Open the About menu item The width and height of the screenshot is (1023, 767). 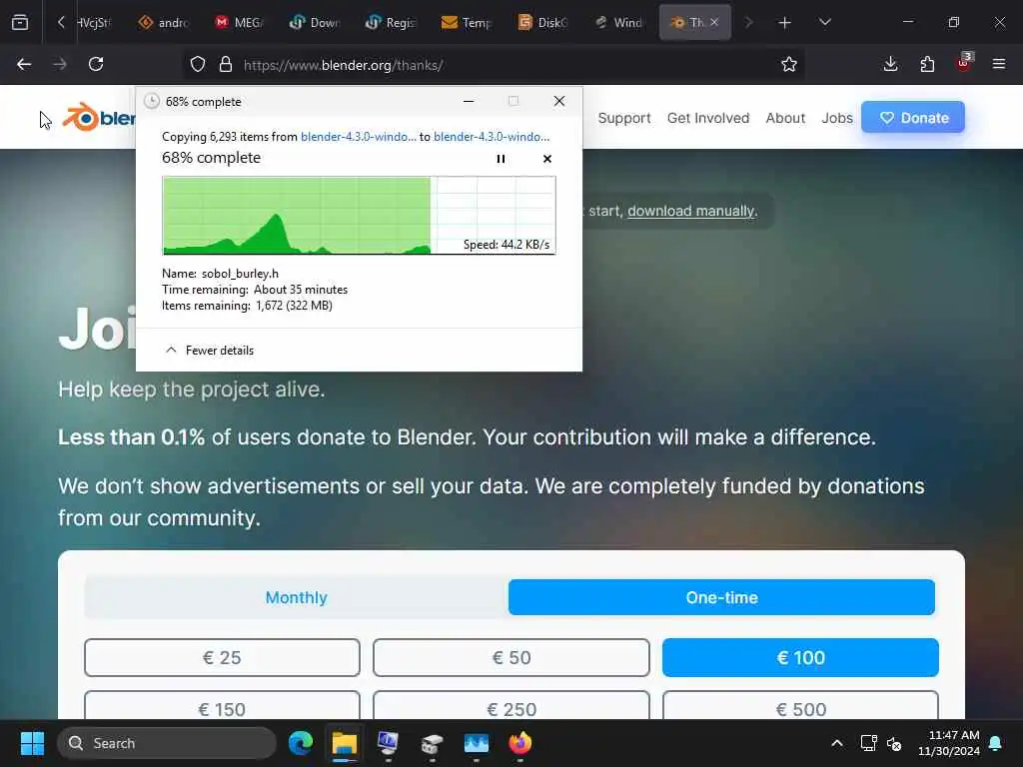(x=785, y=118)
